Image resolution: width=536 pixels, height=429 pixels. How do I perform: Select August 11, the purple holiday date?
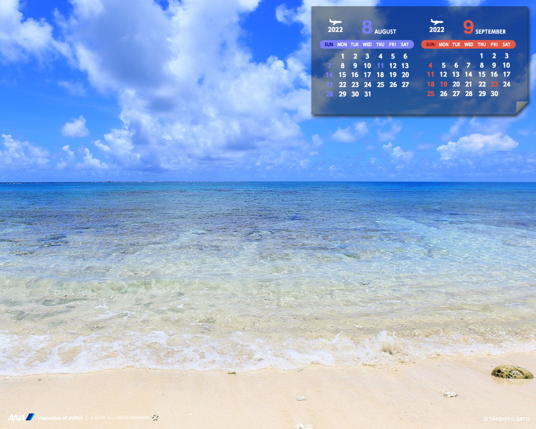(x=380, y=66)
